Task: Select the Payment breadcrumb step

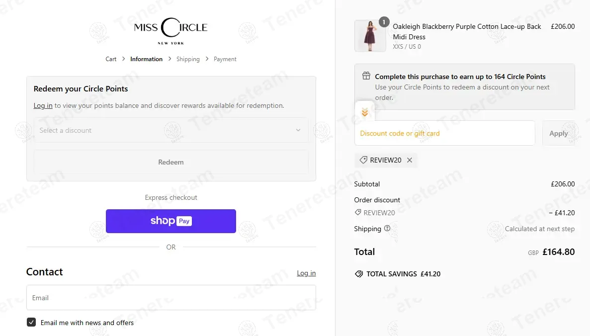Action: (x=225, y=59)
